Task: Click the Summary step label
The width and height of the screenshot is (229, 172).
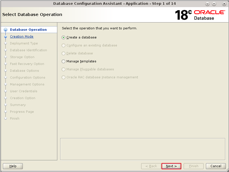Action: 18,105
